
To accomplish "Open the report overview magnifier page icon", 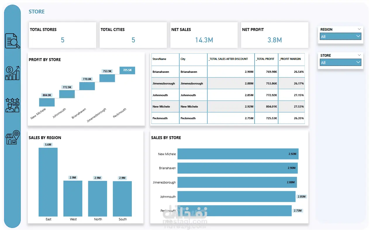I will [x=13, y=41].
